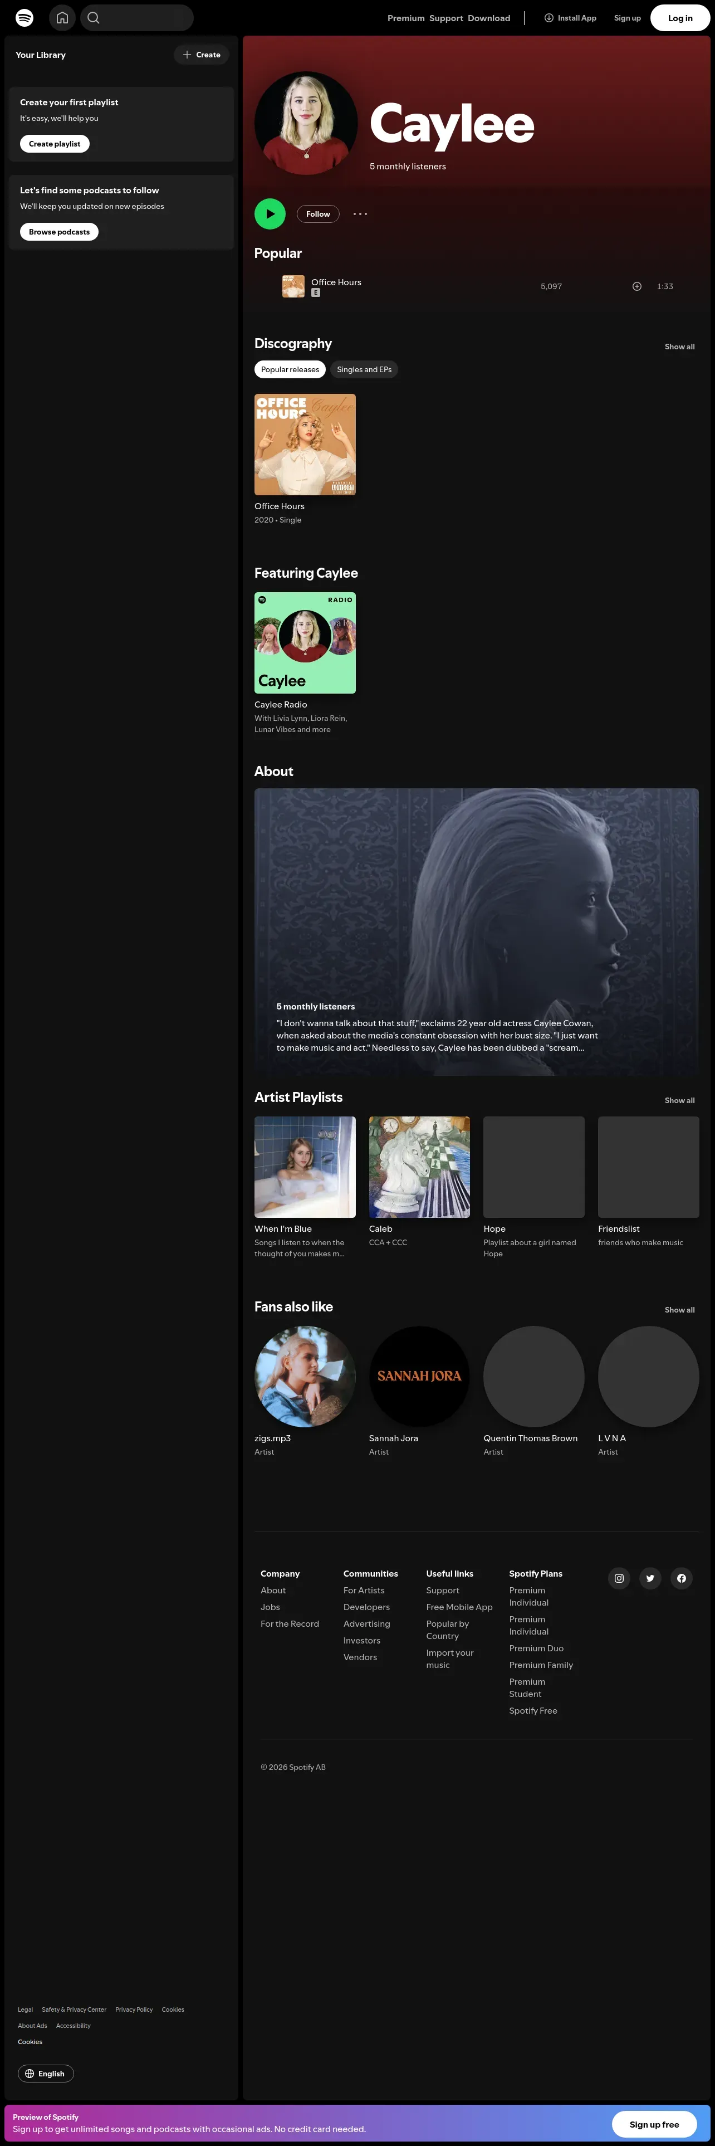Image resolution: width=715 pixels, height=2146 pixels.
Task: Click the Install App download icon
Action: tap(549, 17)
